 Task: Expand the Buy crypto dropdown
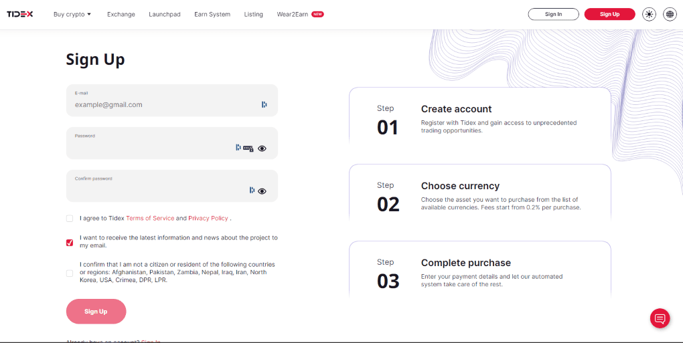(72, 14)
